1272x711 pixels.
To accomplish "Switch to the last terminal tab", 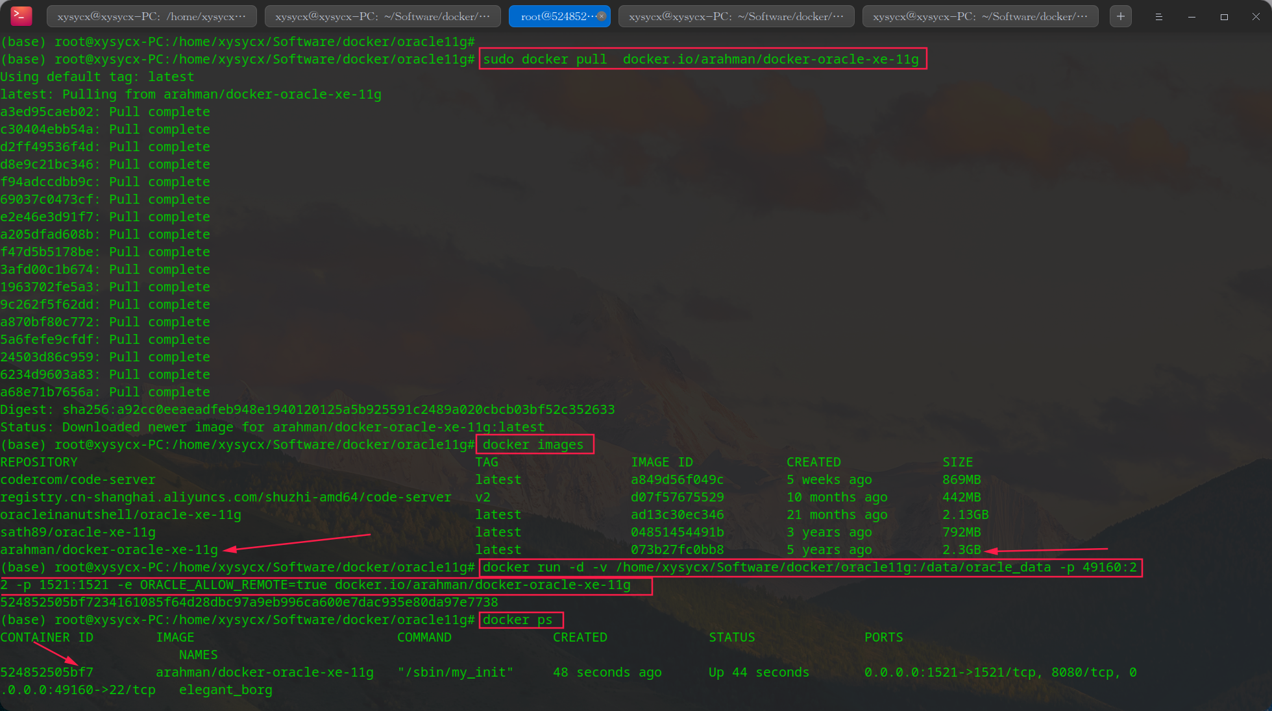I will 980,16.
